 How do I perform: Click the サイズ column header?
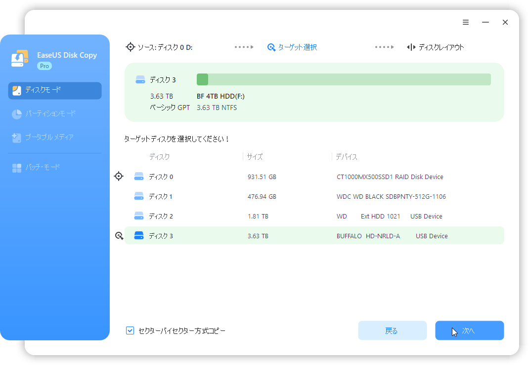255,157
